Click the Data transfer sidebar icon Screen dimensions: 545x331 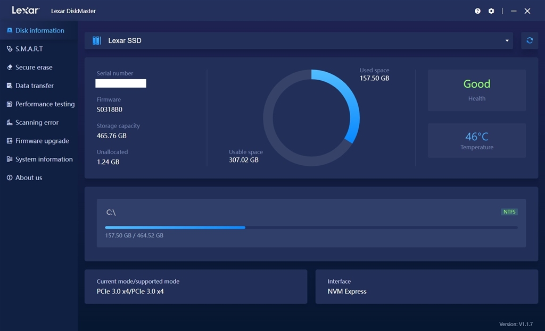pyautogui.click(x=10, y=86)
